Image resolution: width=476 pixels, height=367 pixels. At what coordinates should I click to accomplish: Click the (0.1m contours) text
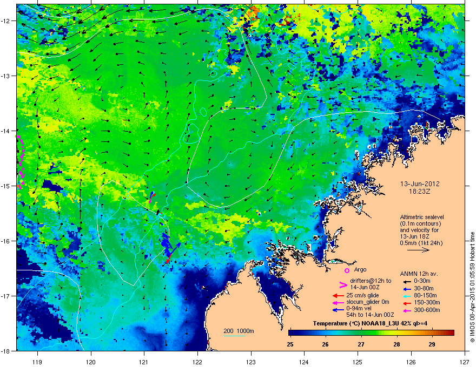420,224
